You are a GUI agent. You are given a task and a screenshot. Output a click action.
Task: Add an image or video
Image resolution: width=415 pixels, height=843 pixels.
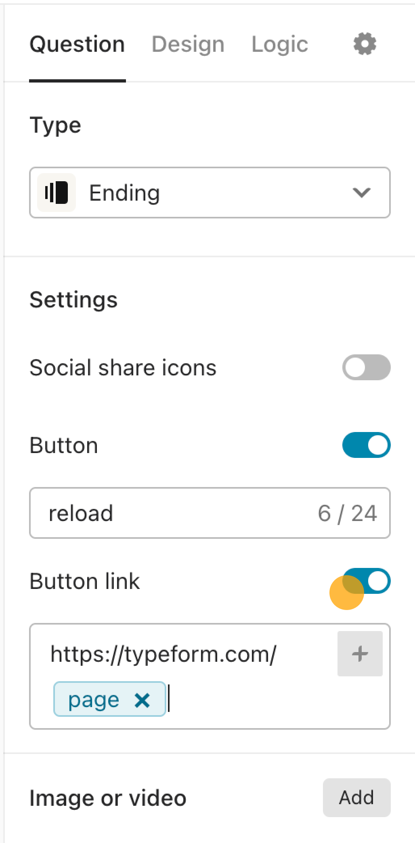356,798
